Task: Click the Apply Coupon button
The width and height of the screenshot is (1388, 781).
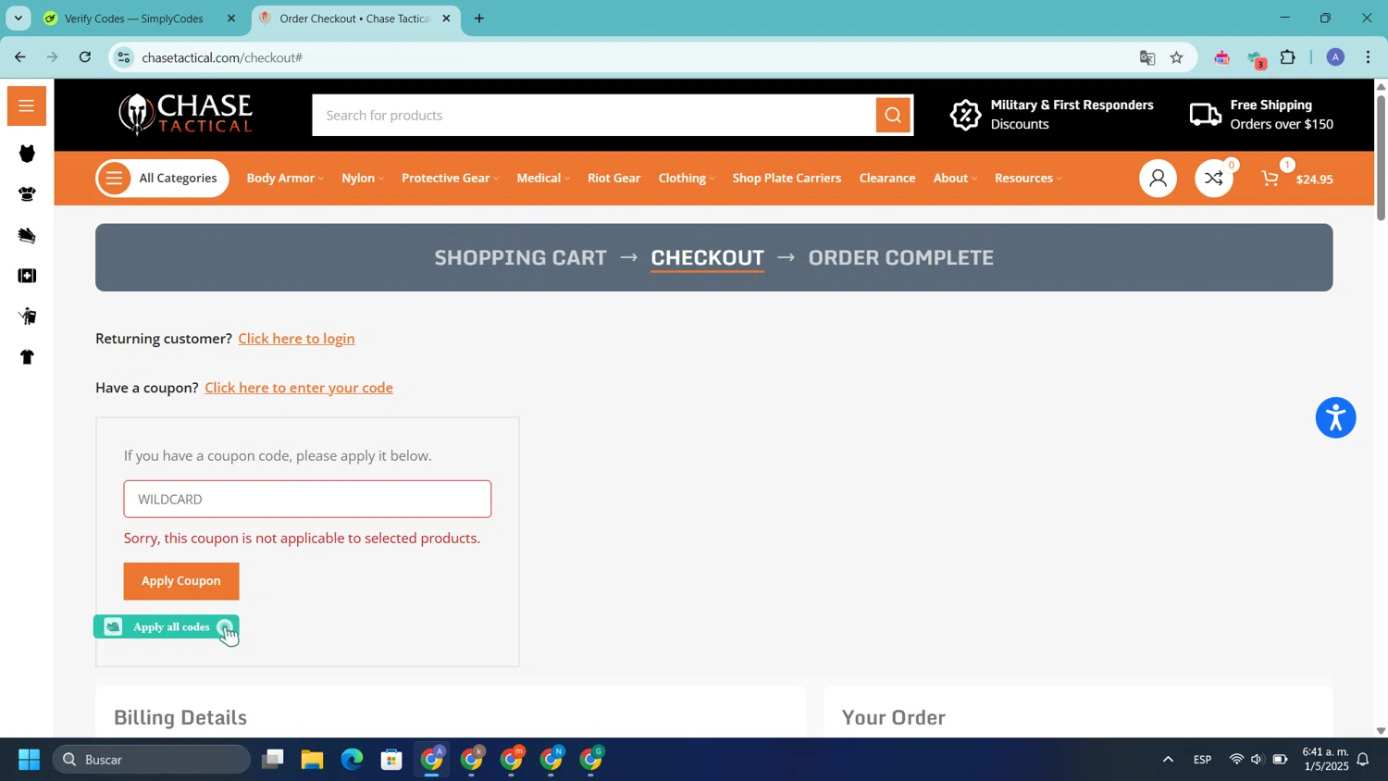Action: click(181, 582)
